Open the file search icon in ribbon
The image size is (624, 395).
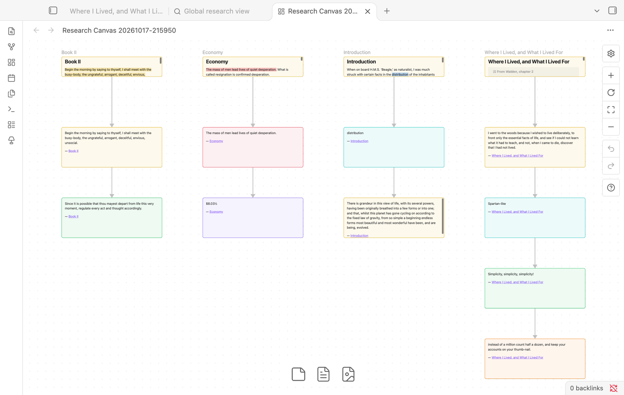11,31
